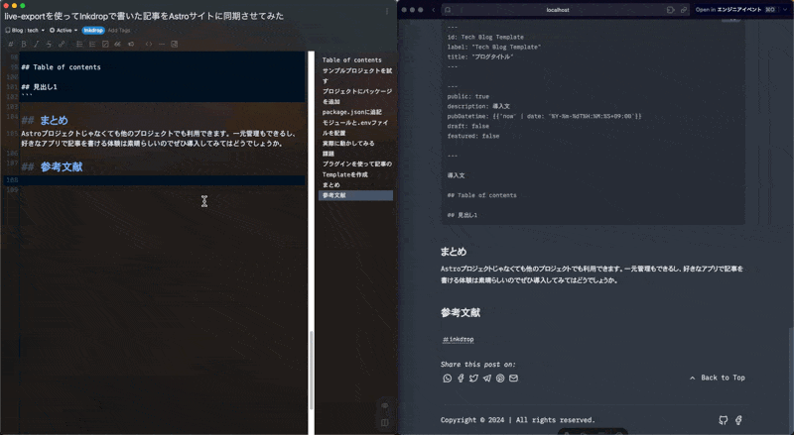The width and height of the screenshot is (794, 435).
Task: Toggle italic formatting in Inkdrop toolbar
Action: click(36, 44)
